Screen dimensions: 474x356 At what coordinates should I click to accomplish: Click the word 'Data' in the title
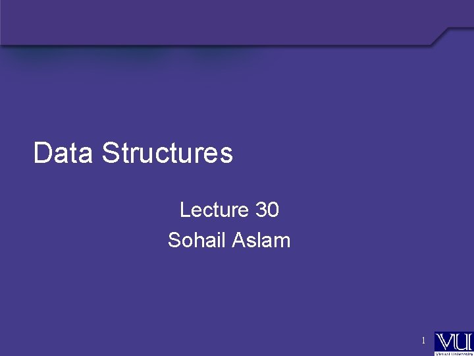64,153
